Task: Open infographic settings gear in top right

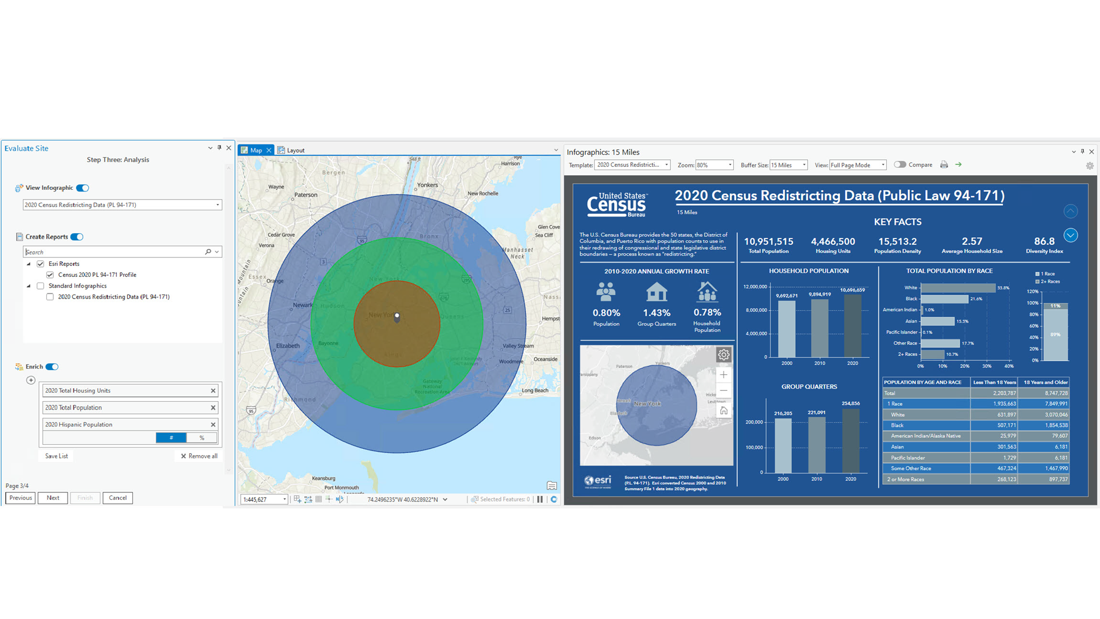Action: [1089, 166]
